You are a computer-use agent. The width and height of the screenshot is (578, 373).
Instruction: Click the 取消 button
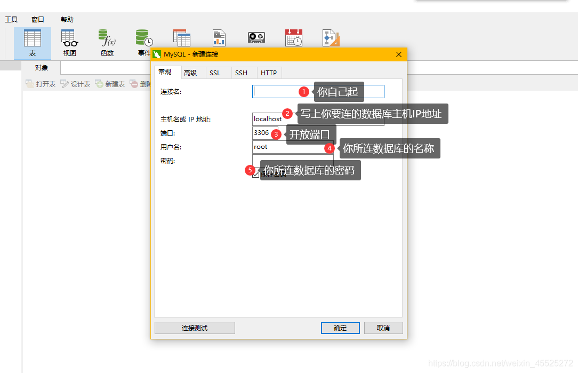tap(383, 328)
